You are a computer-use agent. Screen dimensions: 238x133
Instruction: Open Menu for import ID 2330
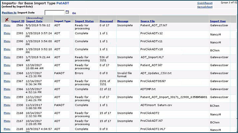pos(7,105)
